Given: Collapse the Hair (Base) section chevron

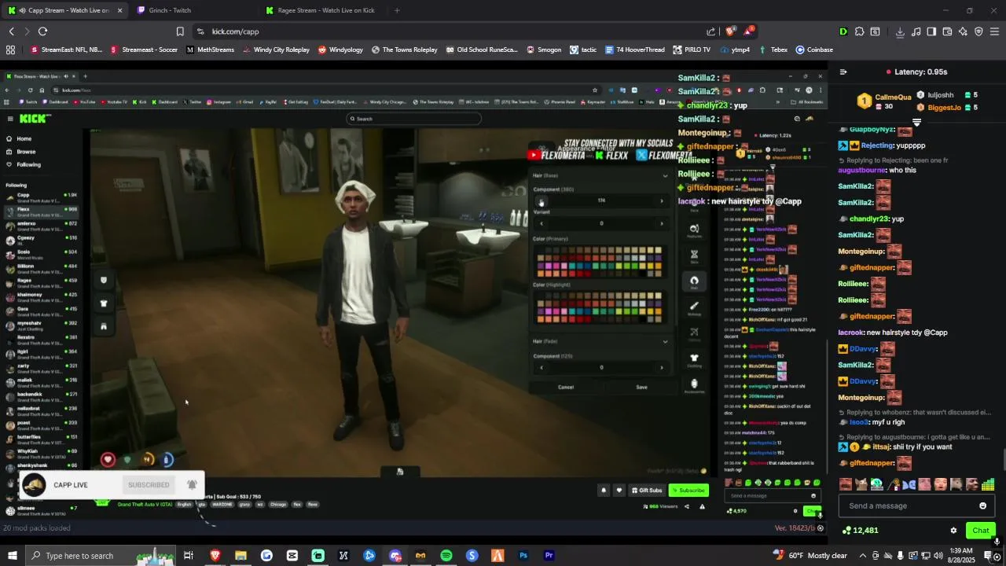Looking at the screenshot, I should point(665,175).
